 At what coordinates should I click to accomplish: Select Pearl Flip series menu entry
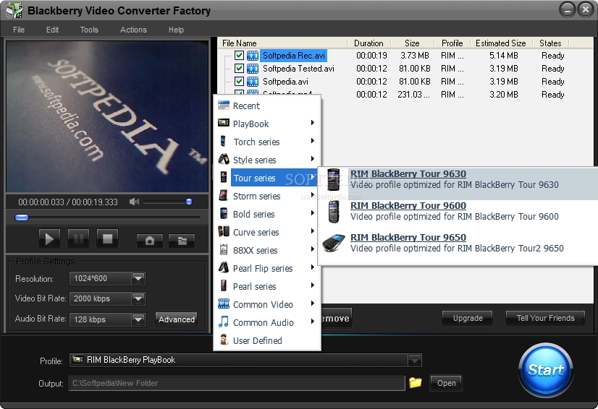266,268
